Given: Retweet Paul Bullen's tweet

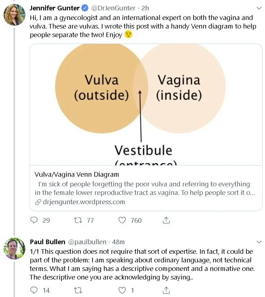Looking at the screenshot, I should pyautogui.click(x=78, y=290).
